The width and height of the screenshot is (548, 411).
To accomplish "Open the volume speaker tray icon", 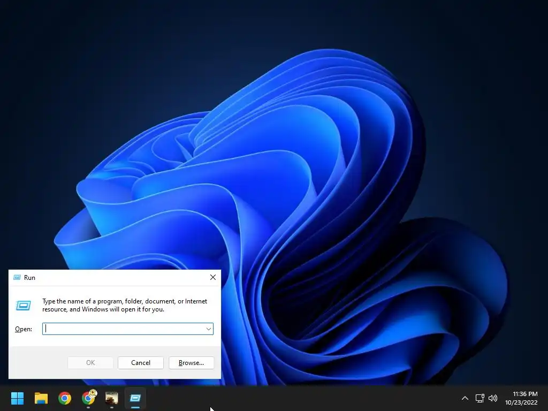I will coord(493,398).
